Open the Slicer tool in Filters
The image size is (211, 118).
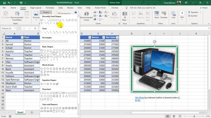[157, 15]
